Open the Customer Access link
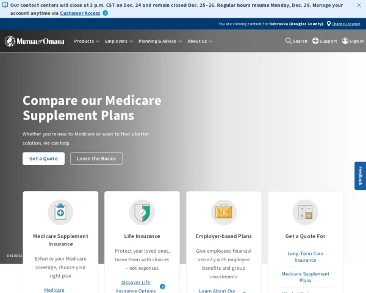This screenshot has height=293, width=366. click(80, 13)
